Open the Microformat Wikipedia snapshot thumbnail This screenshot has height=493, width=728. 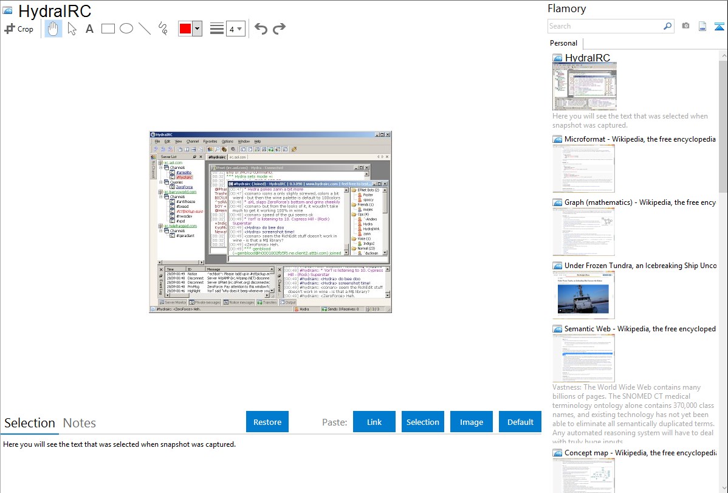pyautogui.click(x=583, y=168)
